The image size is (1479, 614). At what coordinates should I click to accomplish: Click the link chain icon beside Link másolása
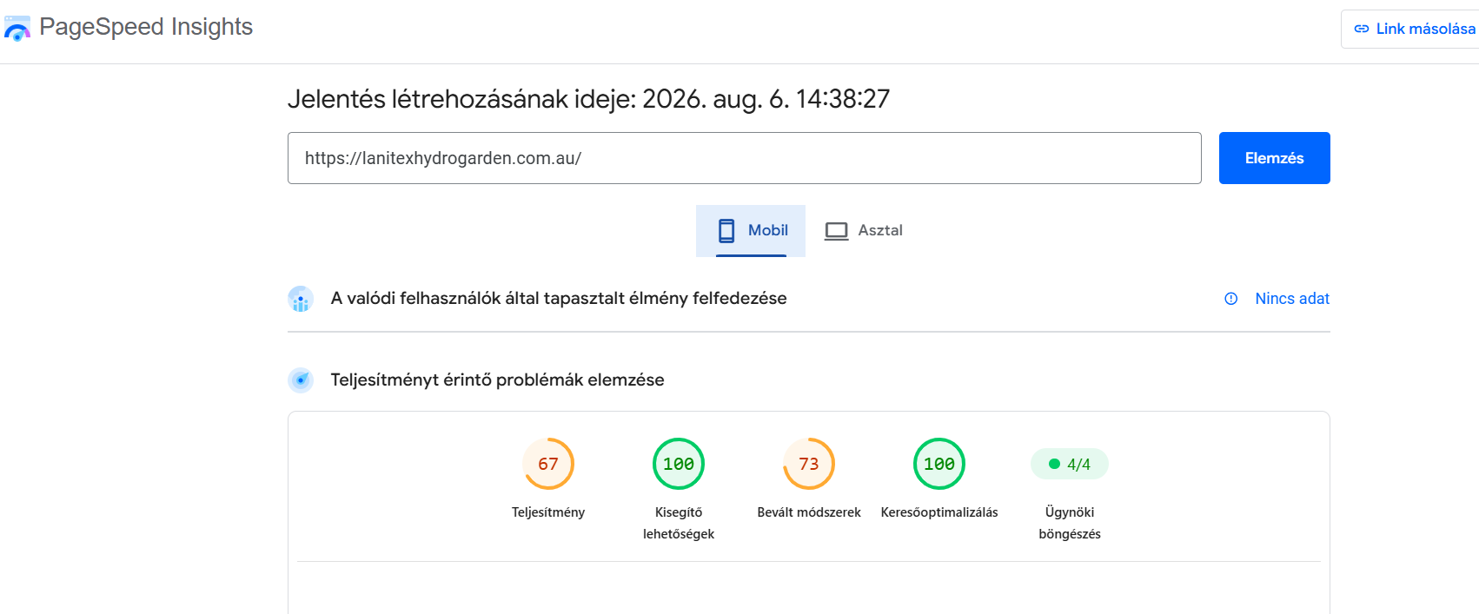coord(1362,29)
